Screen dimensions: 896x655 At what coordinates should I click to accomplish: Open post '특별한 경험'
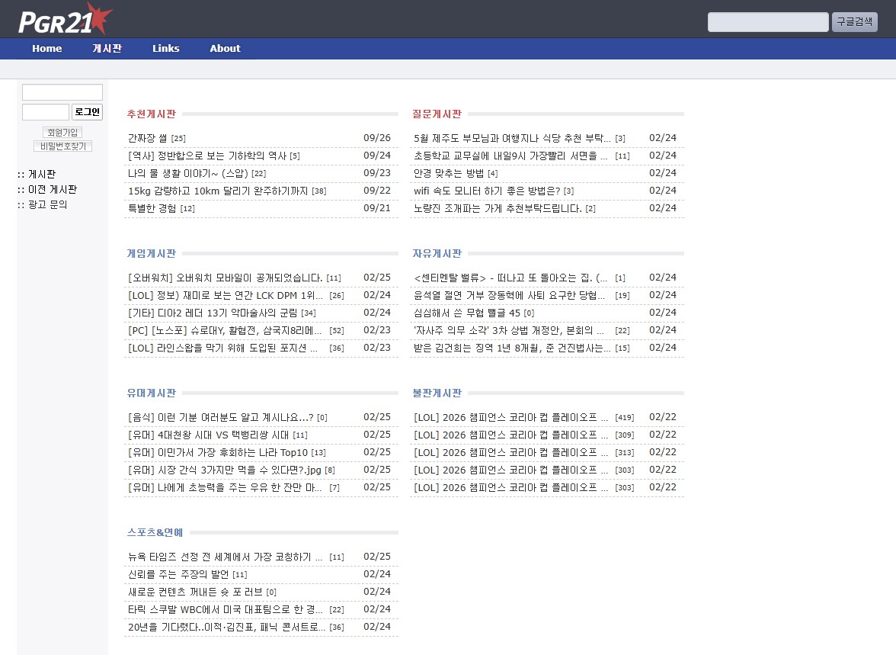pyautogui.click(x=152, y=208)
